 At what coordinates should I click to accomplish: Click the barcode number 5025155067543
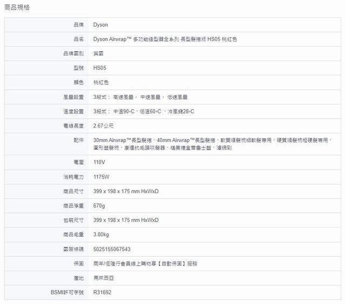click(x=112, y=249)
